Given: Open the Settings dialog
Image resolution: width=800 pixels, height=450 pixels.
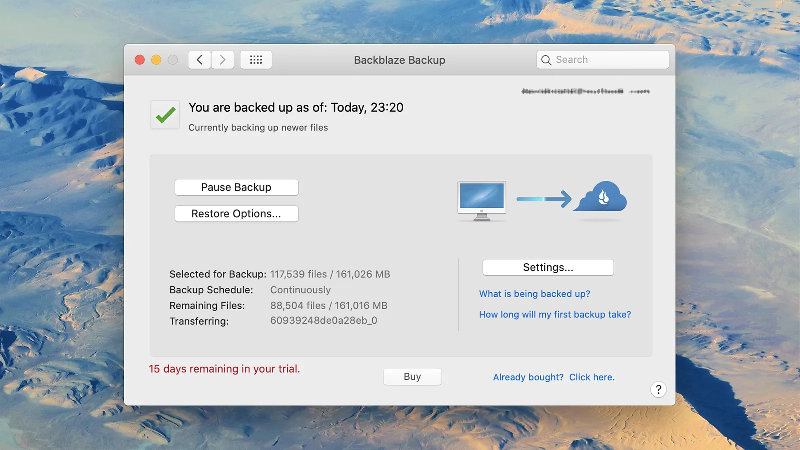Looking at the screenshot, I should [x=548, y=267].
